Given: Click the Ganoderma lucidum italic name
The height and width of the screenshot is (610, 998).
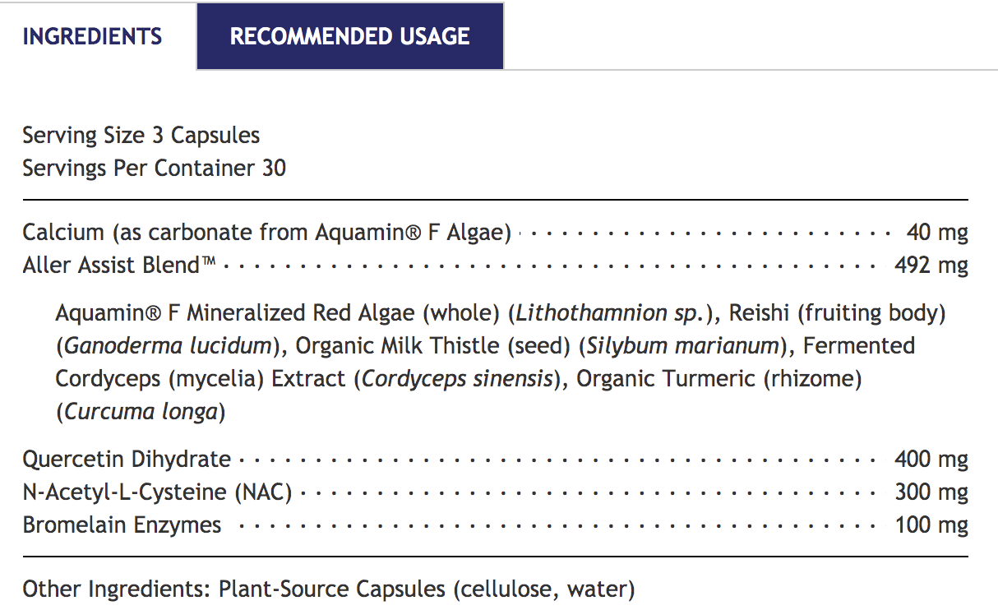Looking at the screenshot, I should coord(167,346).
